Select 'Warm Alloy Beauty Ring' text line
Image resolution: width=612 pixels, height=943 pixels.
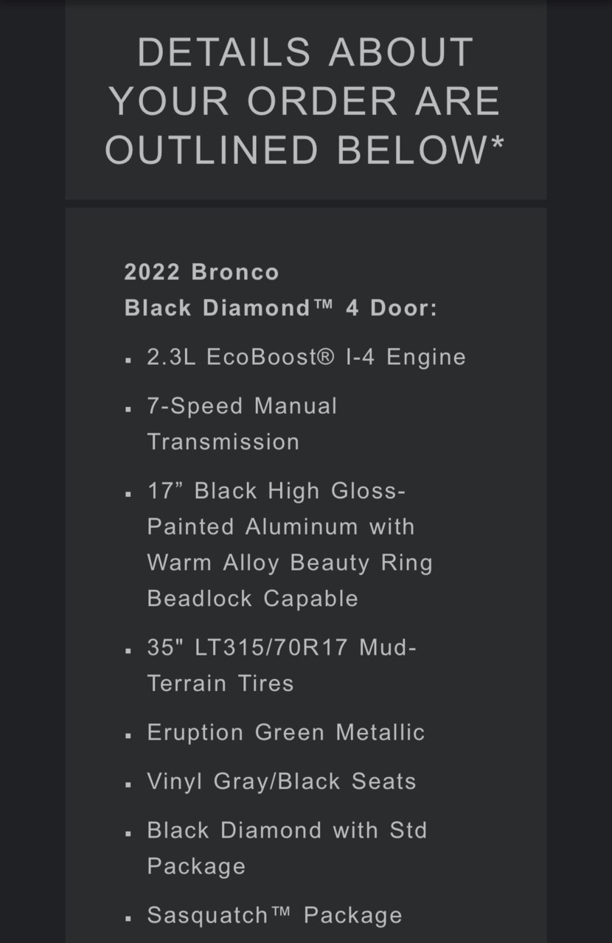(290, 563)
